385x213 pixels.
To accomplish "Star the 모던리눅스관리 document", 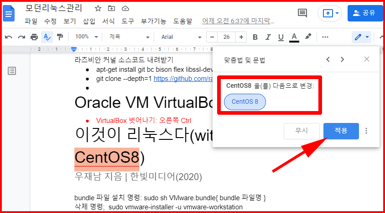I will [x=98, y=9].
